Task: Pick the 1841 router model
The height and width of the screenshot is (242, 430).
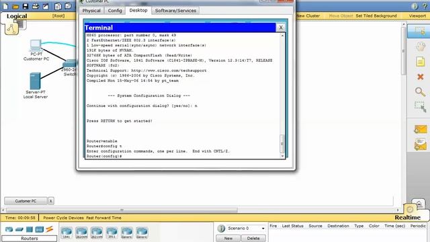Action: click(67, 233)
